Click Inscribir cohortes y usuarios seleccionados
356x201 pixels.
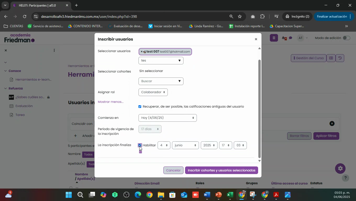tap(221, 170)
